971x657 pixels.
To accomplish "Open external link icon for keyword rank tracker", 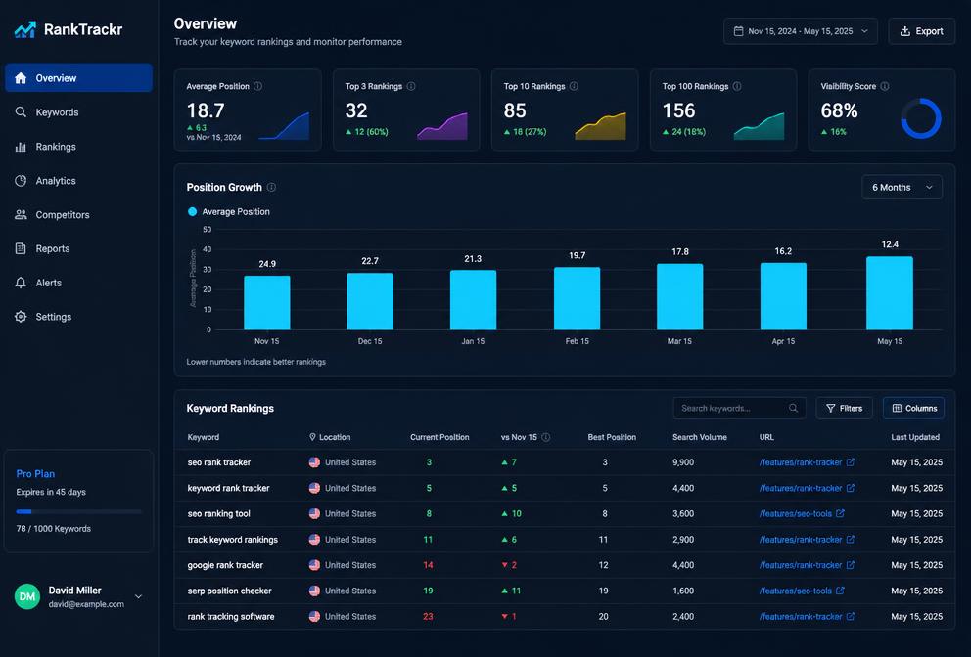I will click(x=851, y=488).
